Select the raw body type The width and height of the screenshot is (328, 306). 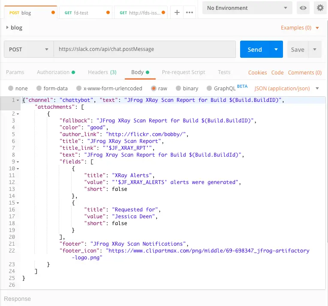click(x=153, y=88)
